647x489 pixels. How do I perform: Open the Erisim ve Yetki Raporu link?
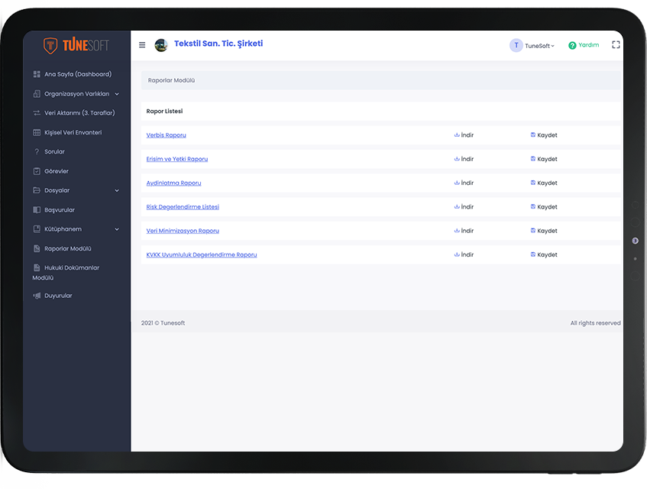tap(177, 159)
